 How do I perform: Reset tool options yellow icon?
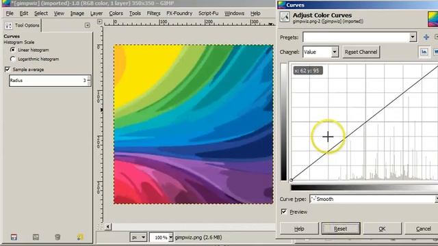(80, 237)
